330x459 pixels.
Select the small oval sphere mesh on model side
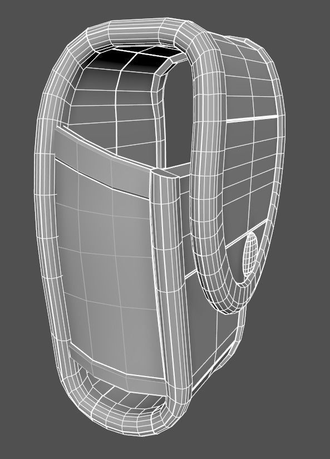(x=250, y=254)
